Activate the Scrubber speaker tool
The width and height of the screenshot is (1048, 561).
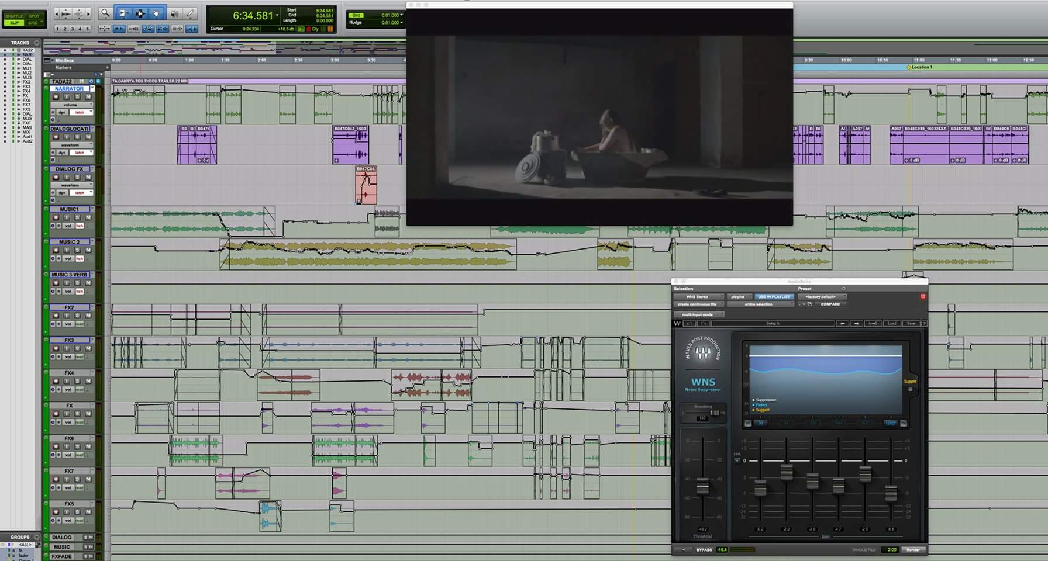[174, 13]
